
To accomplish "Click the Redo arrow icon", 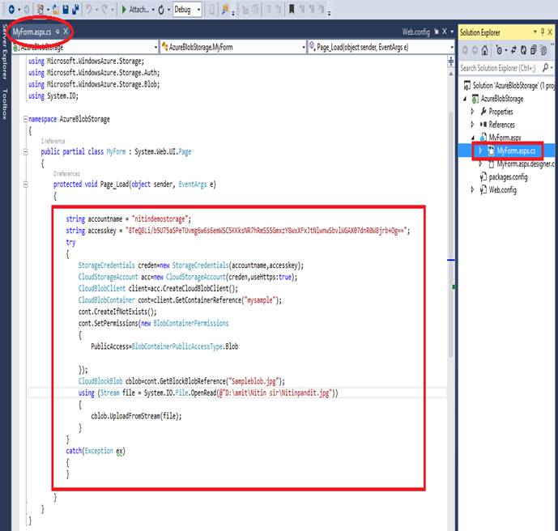I will (104, 10).
